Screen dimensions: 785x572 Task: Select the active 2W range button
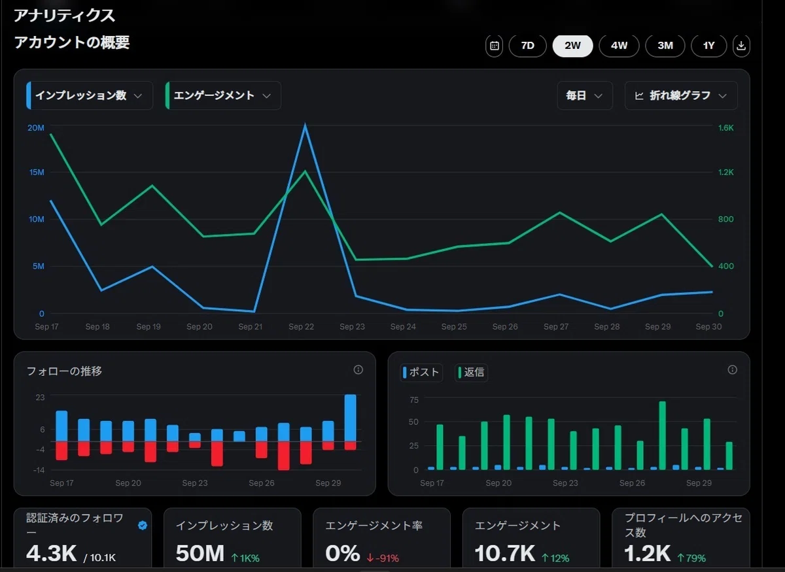coord(572,46)
